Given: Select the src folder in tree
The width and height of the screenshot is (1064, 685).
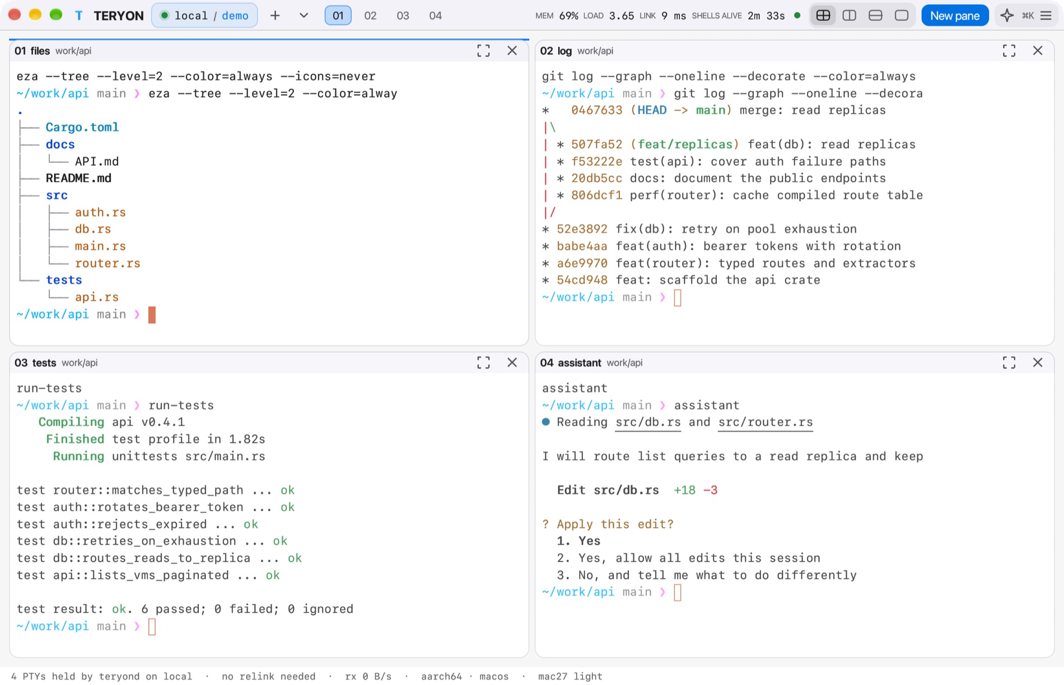Looking at the screenshot, I should (x=57, y=195).
